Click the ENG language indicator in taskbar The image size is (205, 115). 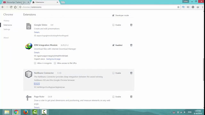[190, 112]
